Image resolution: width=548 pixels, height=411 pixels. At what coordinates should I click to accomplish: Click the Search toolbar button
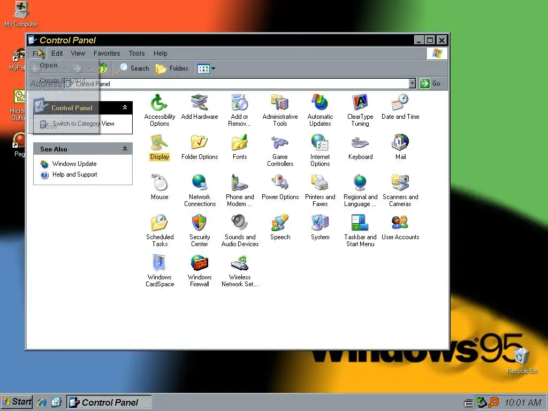(133, 68)
